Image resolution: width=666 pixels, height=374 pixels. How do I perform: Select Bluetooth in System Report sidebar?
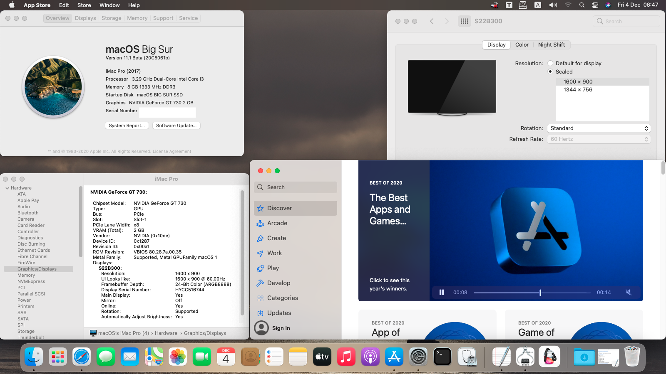pyautogui.click(x=28, y=213)
